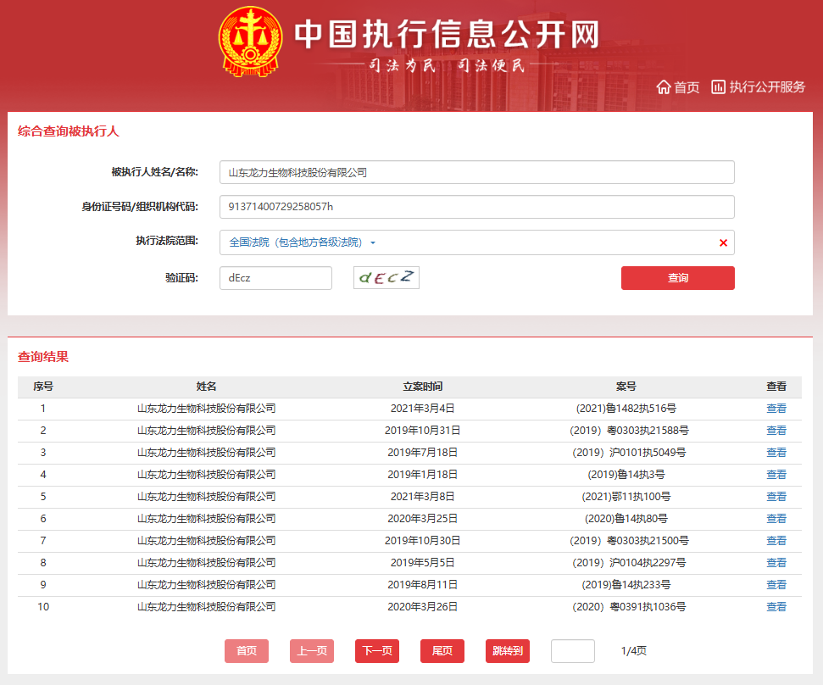Click filing date 2020年3月25日
The image size is (823, 685).
pyautogui.click(x=423, y=519)
